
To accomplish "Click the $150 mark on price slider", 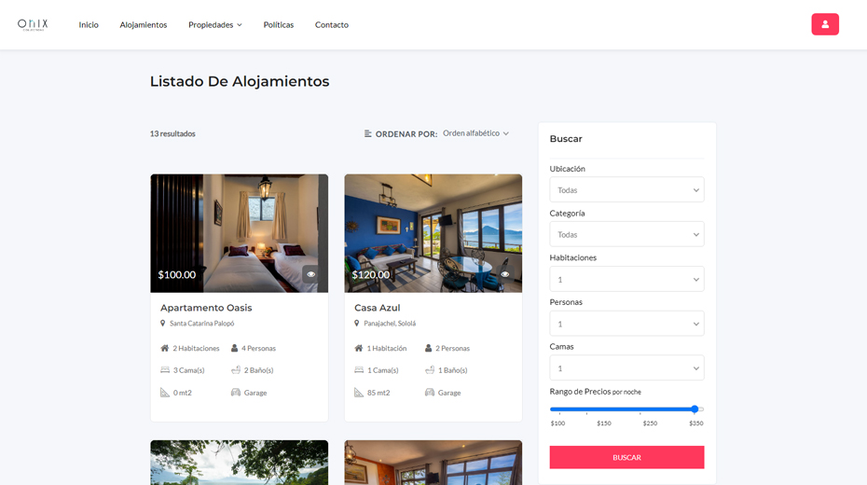I will [x=604, y=423].
